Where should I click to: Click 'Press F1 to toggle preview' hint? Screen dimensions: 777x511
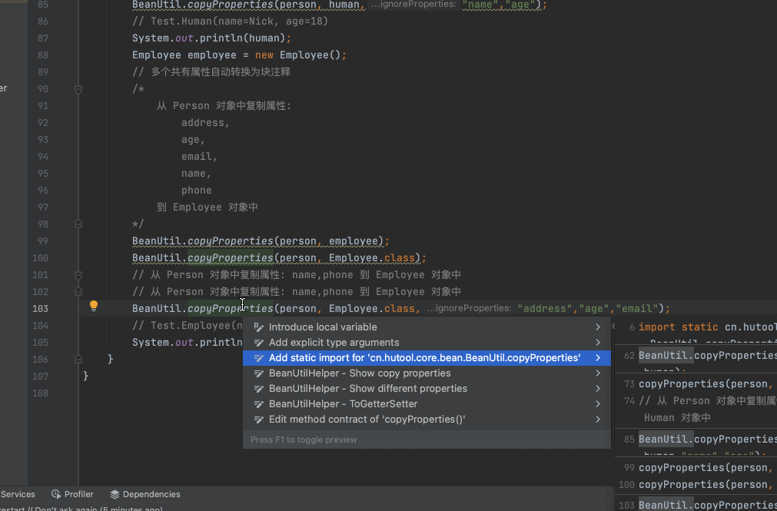pos(304,440)
